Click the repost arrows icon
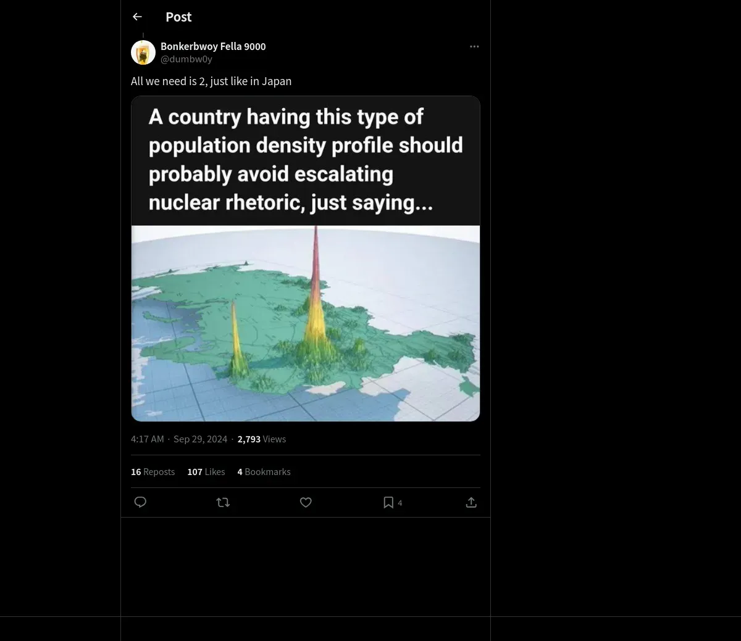Image resolution: width=741 pixels, height=641 pixels. [x=223, y=502]
